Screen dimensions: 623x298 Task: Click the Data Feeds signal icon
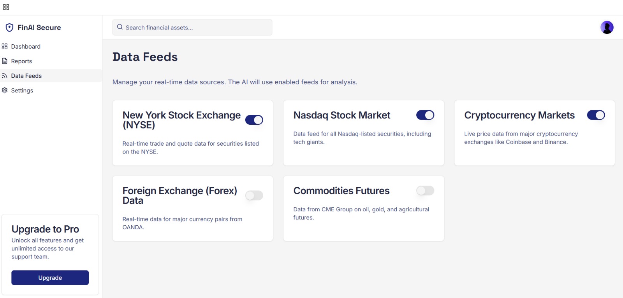(x=5, y=76)
